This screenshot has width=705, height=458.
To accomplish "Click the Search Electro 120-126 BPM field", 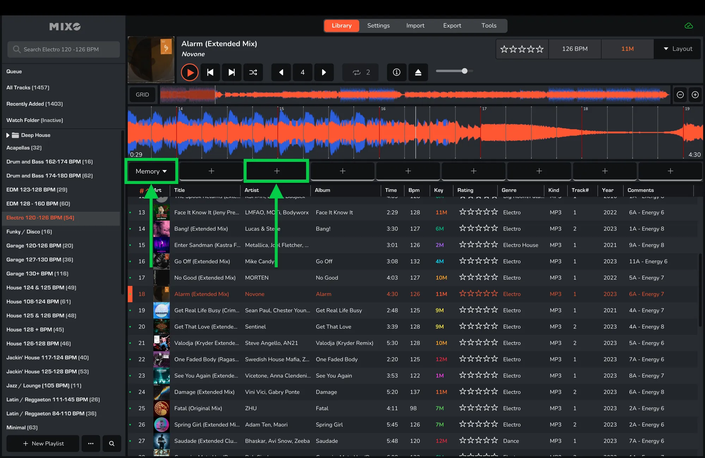I will click(x=63, y=49).
